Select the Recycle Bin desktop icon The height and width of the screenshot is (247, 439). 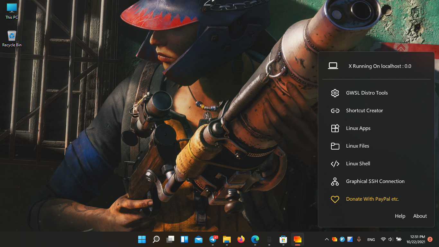click(x=12, y=39)
